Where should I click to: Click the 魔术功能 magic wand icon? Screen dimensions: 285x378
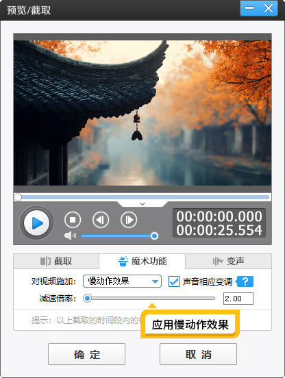pos(123,262)
